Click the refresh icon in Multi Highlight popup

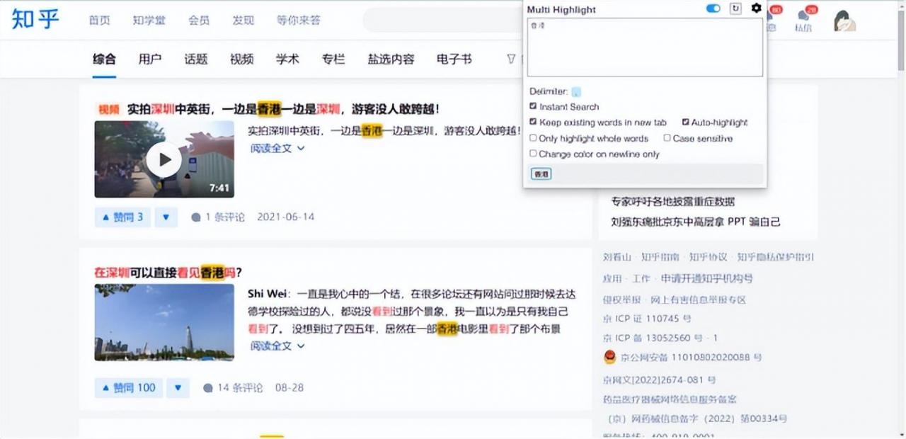(735, 8)
